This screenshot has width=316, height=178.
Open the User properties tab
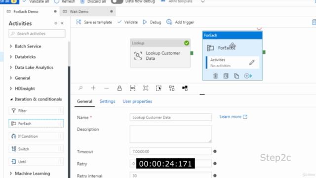pyautogui.click(x=137, y=101)
